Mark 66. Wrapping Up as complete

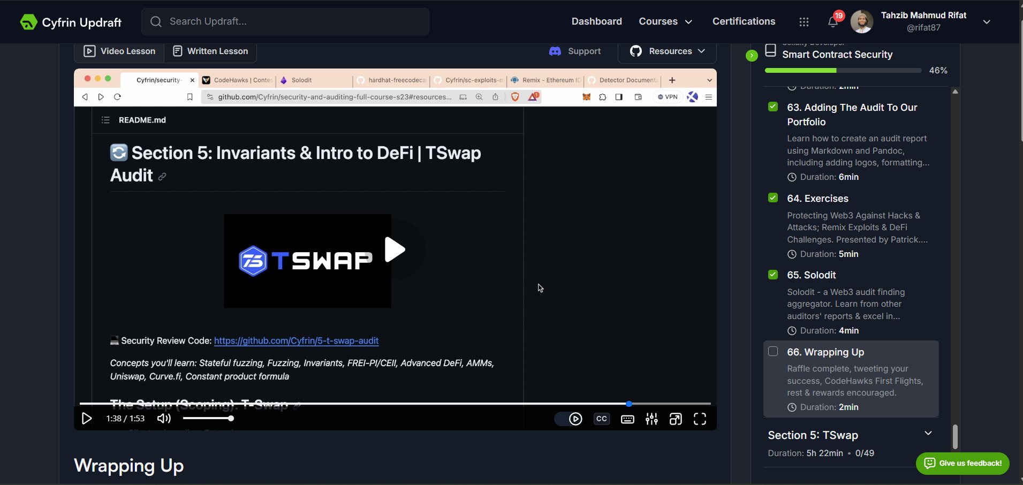(773, 352)
